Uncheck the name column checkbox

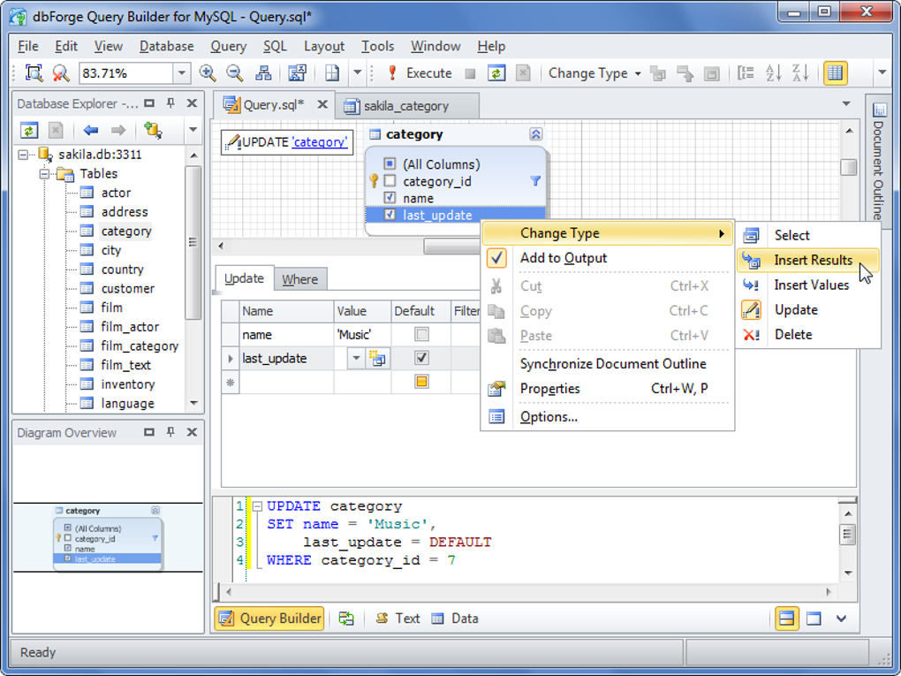[390, 198]
